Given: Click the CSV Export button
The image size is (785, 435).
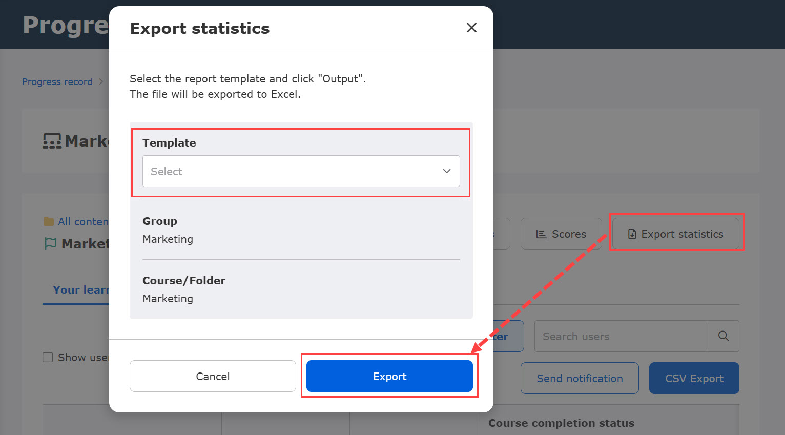Looking at the screenshot, I should point(694,378).
